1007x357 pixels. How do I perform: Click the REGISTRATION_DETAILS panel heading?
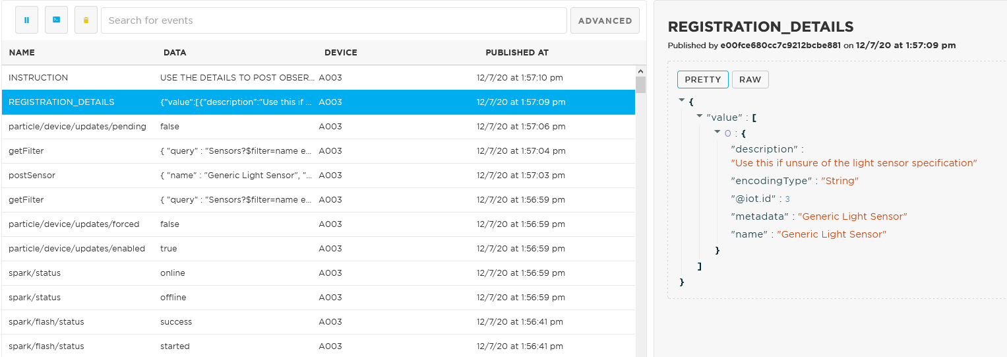point(760,27)
